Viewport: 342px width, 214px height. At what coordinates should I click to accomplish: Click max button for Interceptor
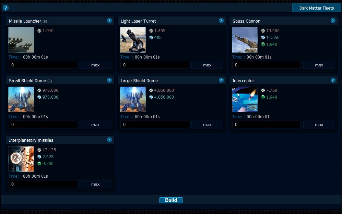(x=319, y=125)
